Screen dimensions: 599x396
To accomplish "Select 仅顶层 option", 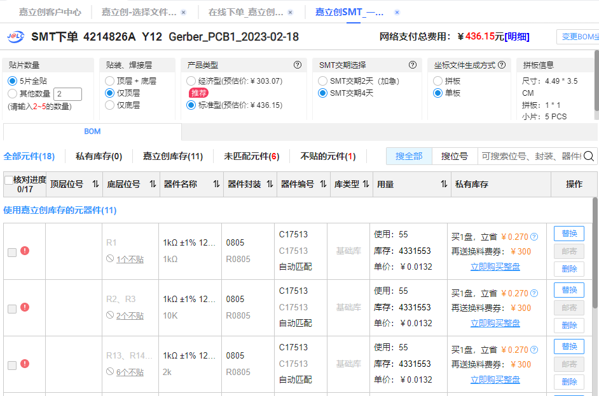I will click(x=109, y=93).
